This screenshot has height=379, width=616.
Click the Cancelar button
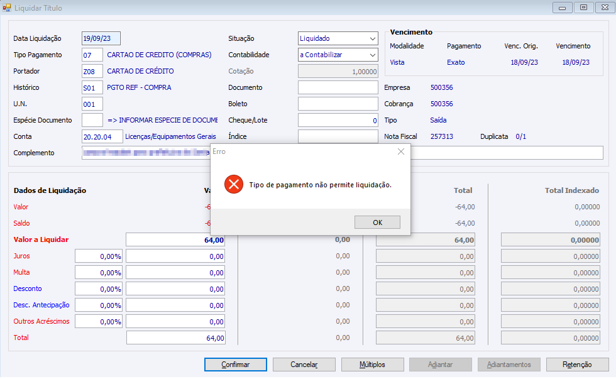[x=304, y=365]
